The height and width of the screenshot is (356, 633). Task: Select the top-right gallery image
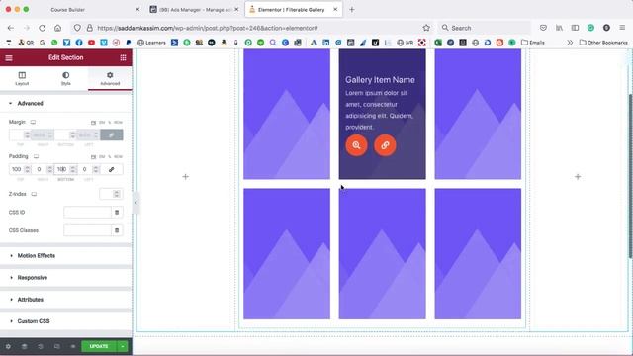tap(478, 114)
